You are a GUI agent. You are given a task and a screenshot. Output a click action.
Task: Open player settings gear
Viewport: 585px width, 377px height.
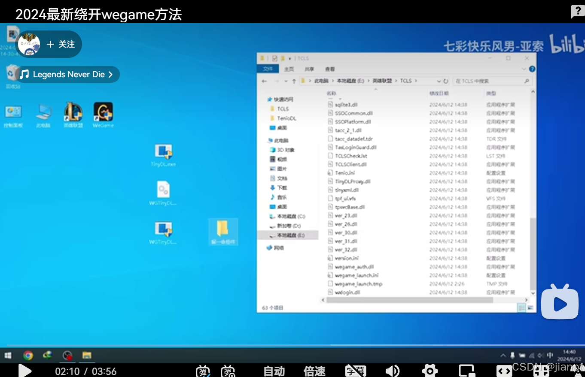(x=430, y=371)
